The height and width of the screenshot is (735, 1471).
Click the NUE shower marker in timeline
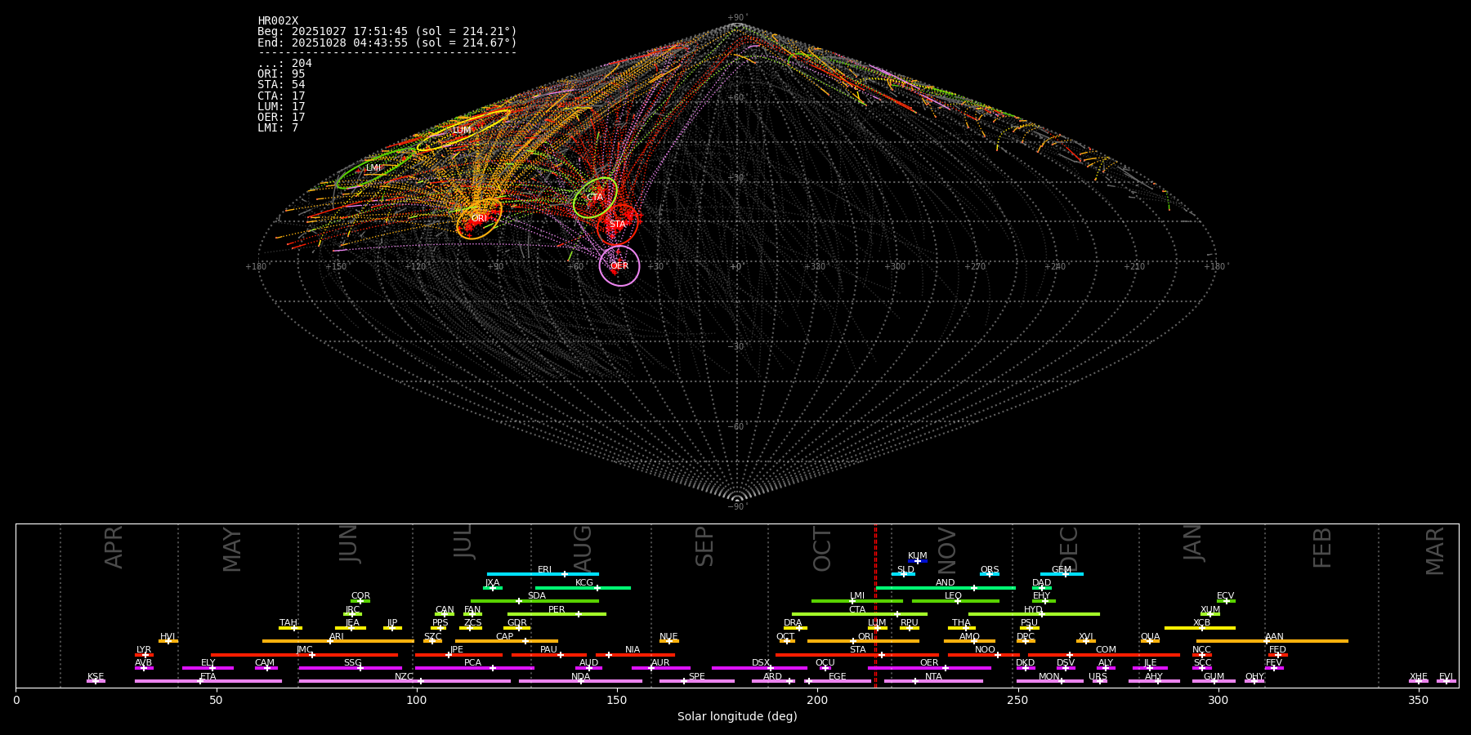(x=668, y=641)
